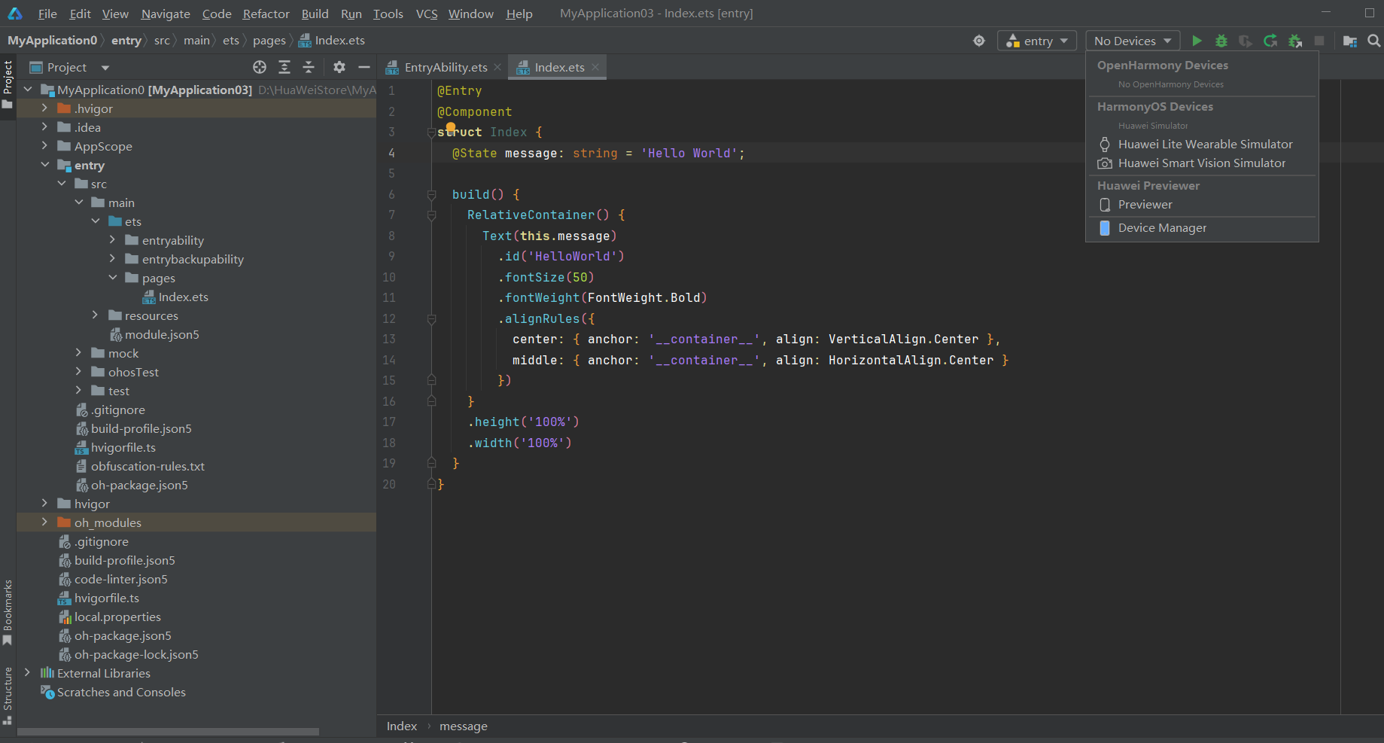Select Huawei Smart Vision Simulator
1384x743 pixels.
click(x=1202, y=163)
